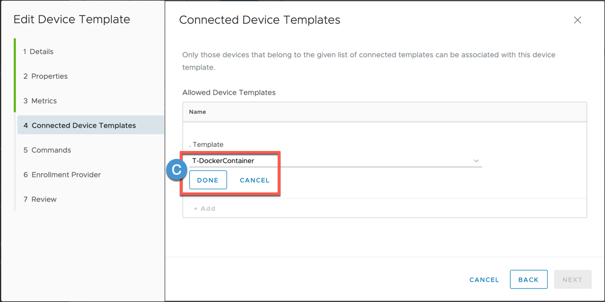Click the NEXT button
This screenshot has height=302, width=605.
[572, 279]
